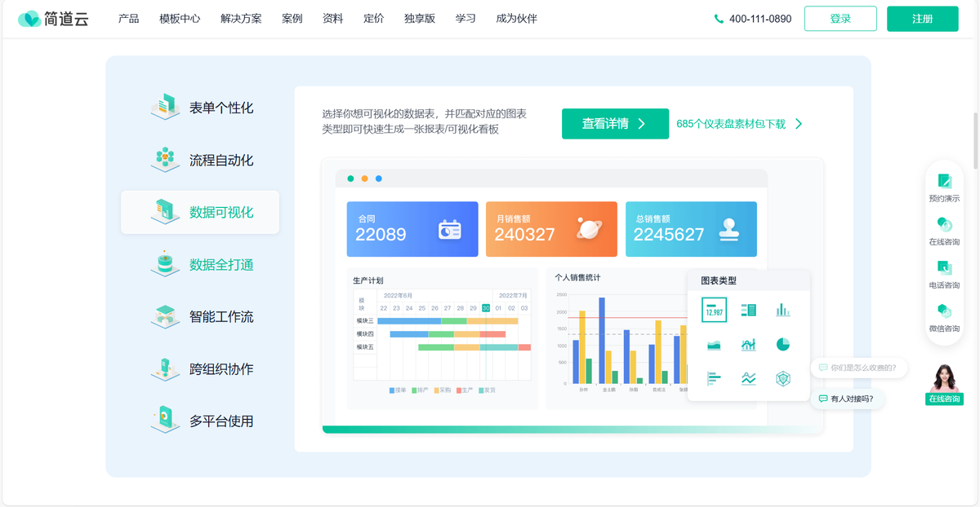This screenshot has width=980, height=507.
Task: Click the 表单个性化 form icon
Action: (x=165, y=108)
